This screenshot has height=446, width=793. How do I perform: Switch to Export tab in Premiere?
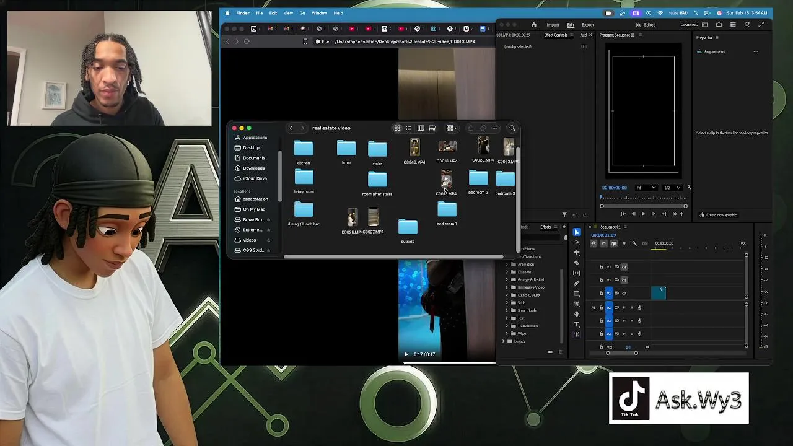click(x=588, y=25)
